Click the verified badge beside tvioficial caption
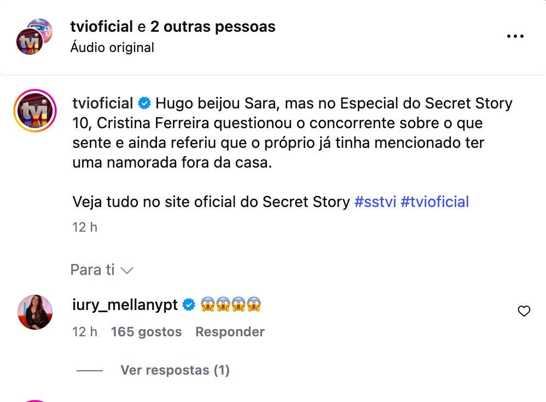The height and width of the screenshot is (402, 546). click(144, 103)
